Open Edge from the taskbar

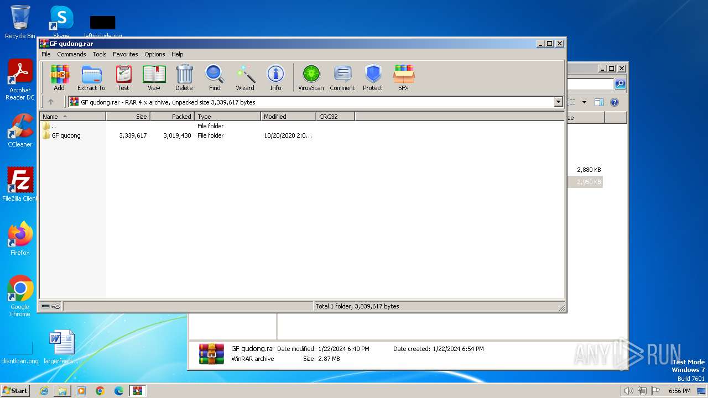119,391
